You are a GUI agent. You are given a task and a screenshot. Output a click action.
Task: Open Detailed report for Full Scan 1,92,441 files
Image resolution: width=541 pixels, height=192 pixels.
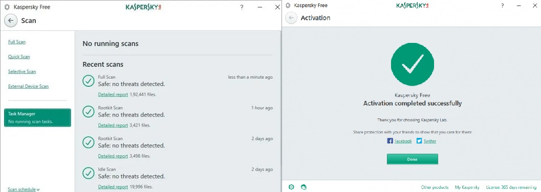(x=113, y=94)
